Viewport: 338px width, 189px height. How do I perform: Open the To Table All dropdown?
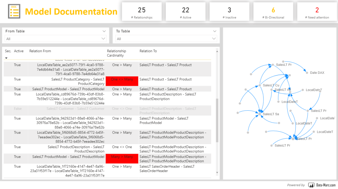click(166, 39)
